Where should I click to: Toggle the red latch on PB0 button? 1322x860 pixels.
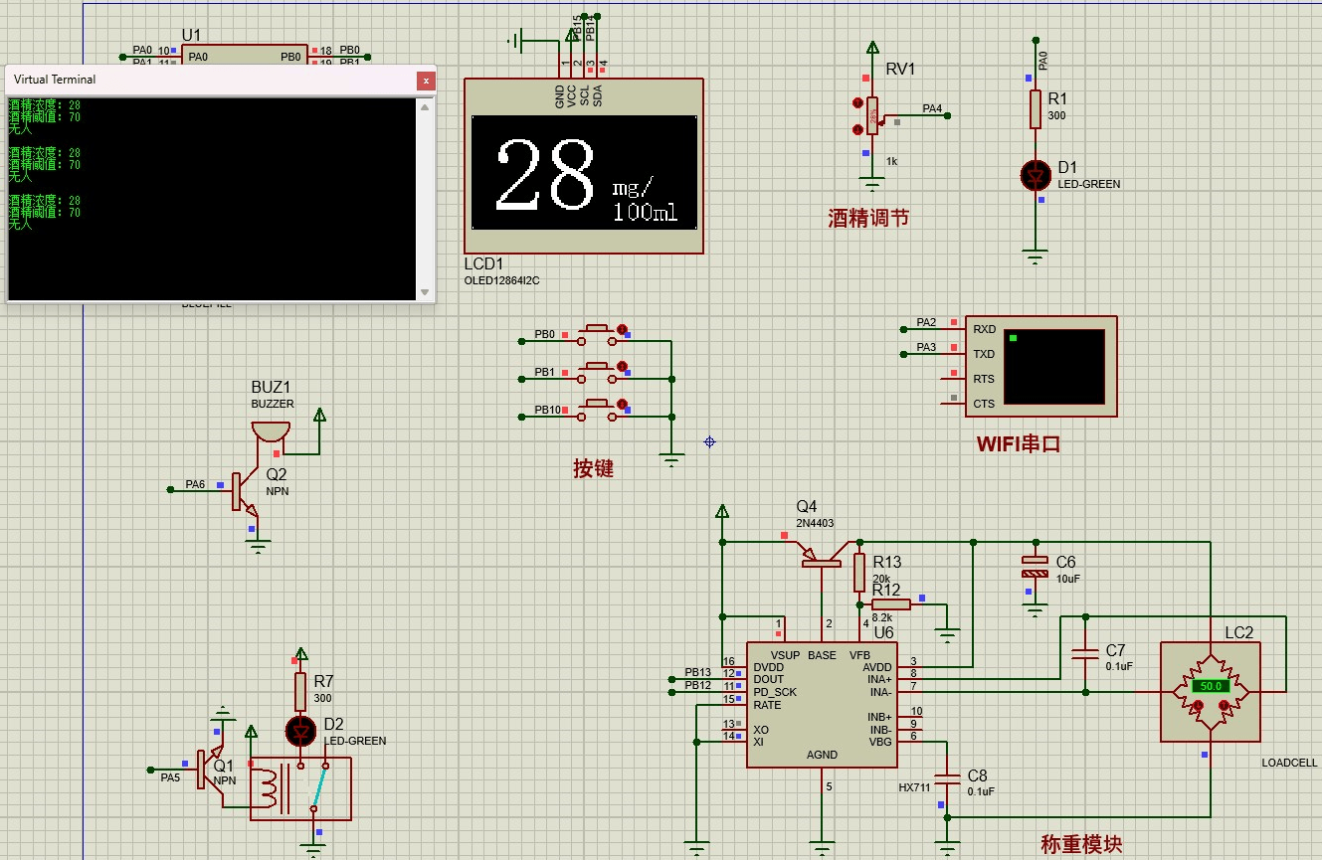pos(622,329)
